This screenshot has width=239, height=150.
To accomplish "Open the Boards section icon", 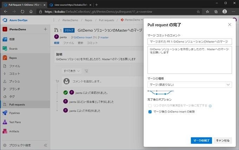I will 5,49.
